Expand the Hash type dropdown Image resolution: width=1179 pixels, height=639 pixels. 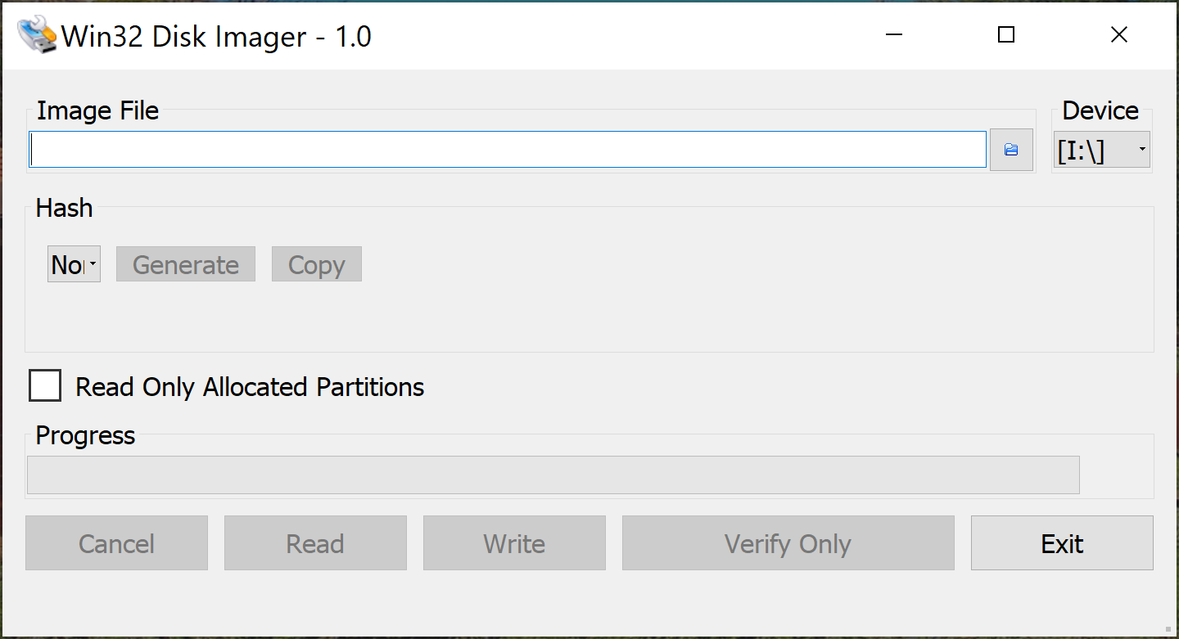pos(74,264)
